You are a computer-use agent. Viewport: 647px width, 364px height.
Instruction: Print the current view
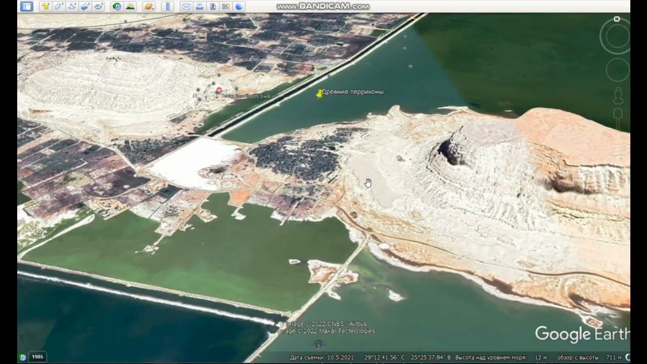click(x=199, y=7)
